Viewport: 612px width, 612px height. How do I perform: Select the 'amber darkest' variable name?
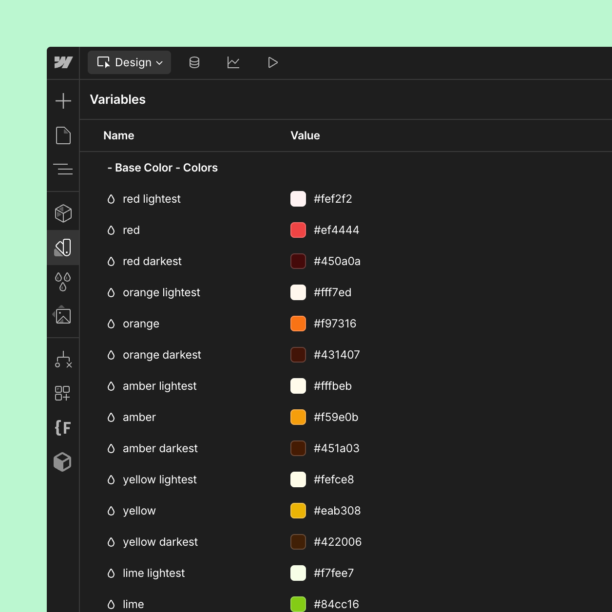[160, 448]
